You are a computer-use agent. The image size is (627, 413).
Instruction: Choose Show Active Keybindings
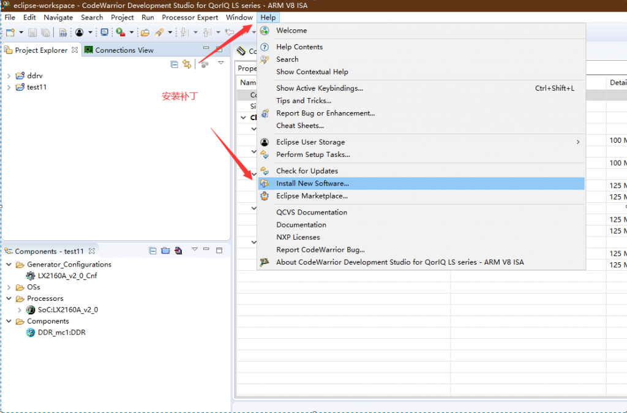(421, 88)
